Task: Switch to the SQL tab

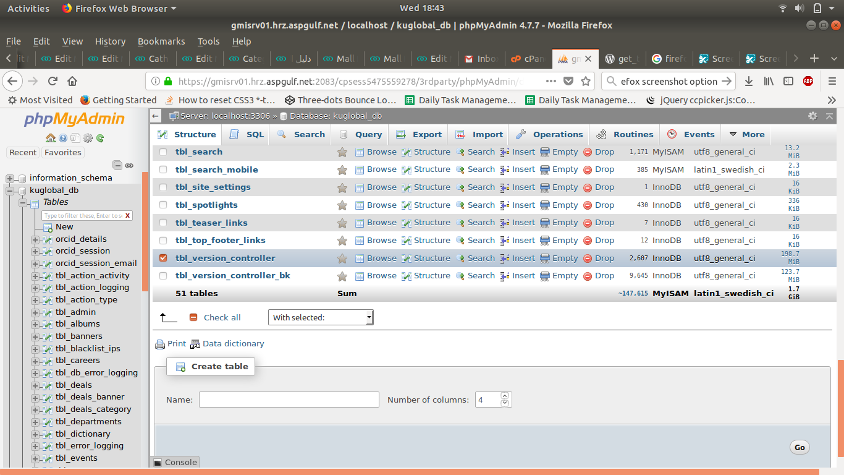Action: coord(248,134)
